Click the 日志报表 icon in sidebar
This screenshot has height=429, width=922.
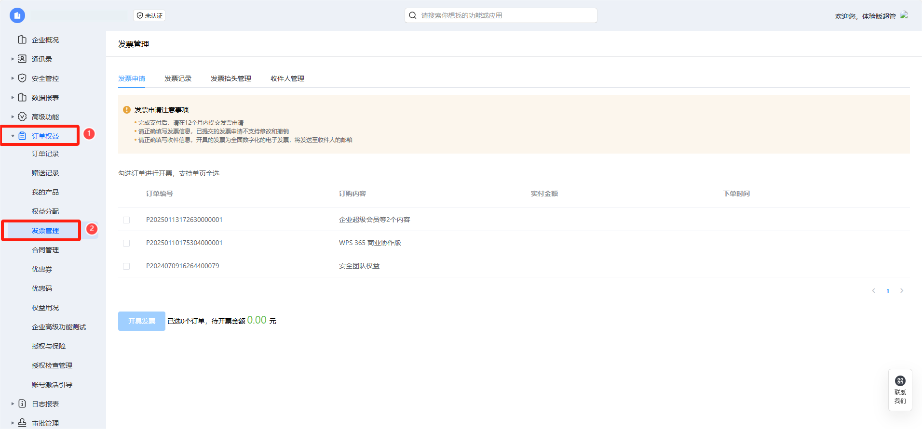point(22,403)
